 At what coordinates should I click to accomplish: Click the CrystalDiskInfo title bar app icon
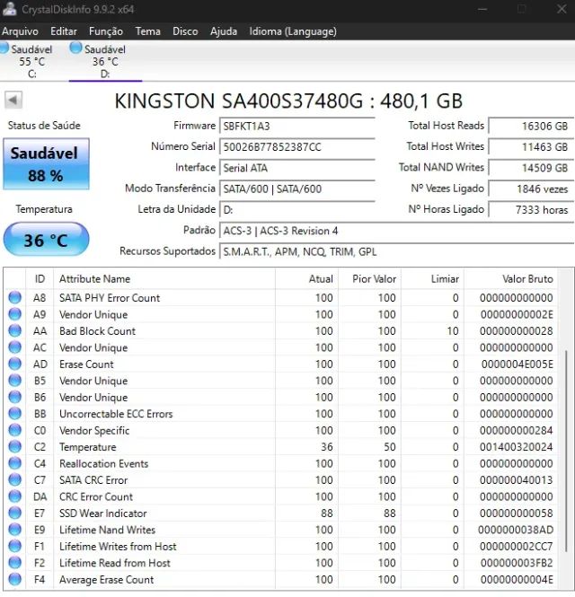9,9
